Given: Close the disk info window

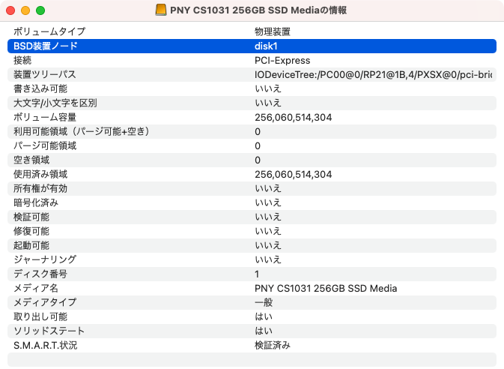Looking at the screenshot, I should point(10,10).
